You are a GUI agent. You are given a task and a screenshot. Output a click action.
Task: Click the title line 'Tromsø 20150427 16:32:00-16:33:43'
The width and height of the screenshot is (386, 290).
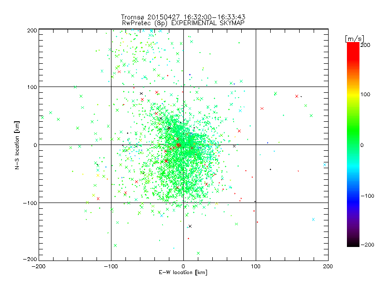[183, 17]
